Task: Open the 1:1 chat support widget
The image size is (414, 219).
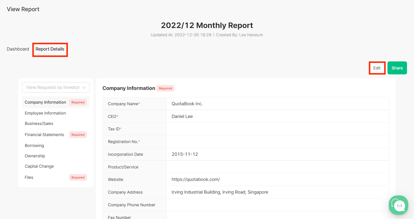Action: point(398,205)
